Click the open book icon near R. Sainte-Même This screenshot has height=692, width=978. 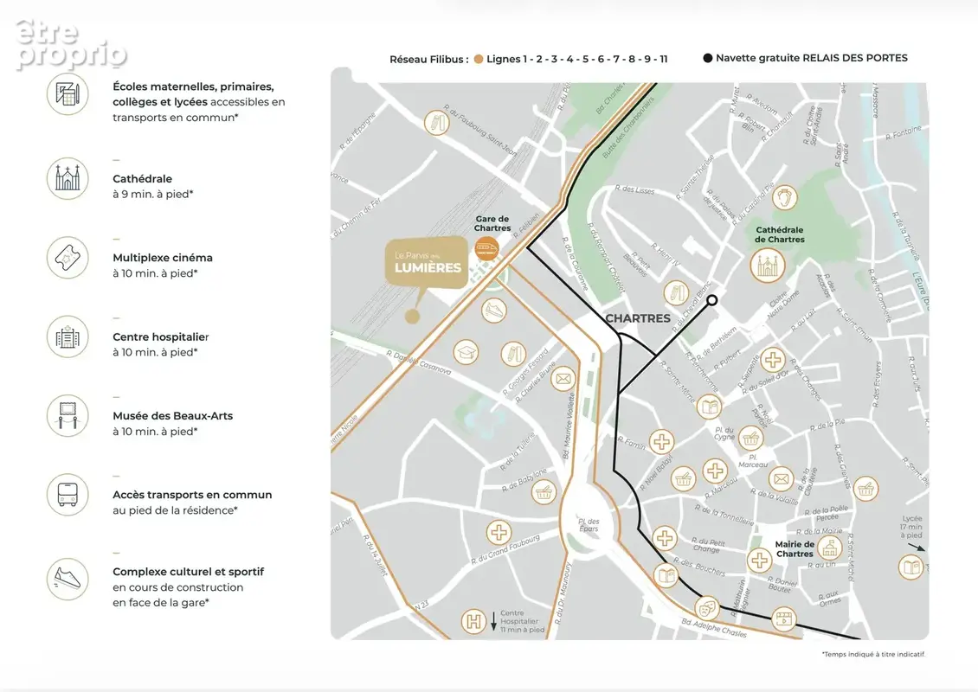click(709, 407)
